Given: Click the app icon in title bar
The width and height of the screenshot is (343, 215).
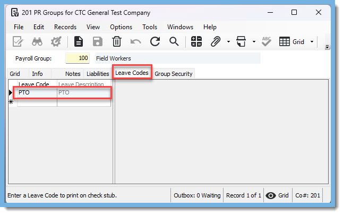Looking at the screenshot, I should pyautogui.click(x=15, y=12).
